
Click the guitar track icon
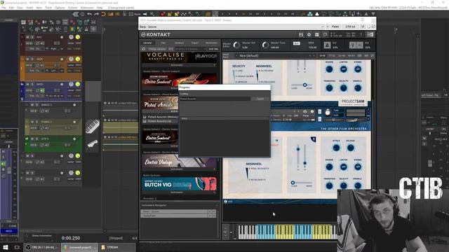(x=92, y=143)
